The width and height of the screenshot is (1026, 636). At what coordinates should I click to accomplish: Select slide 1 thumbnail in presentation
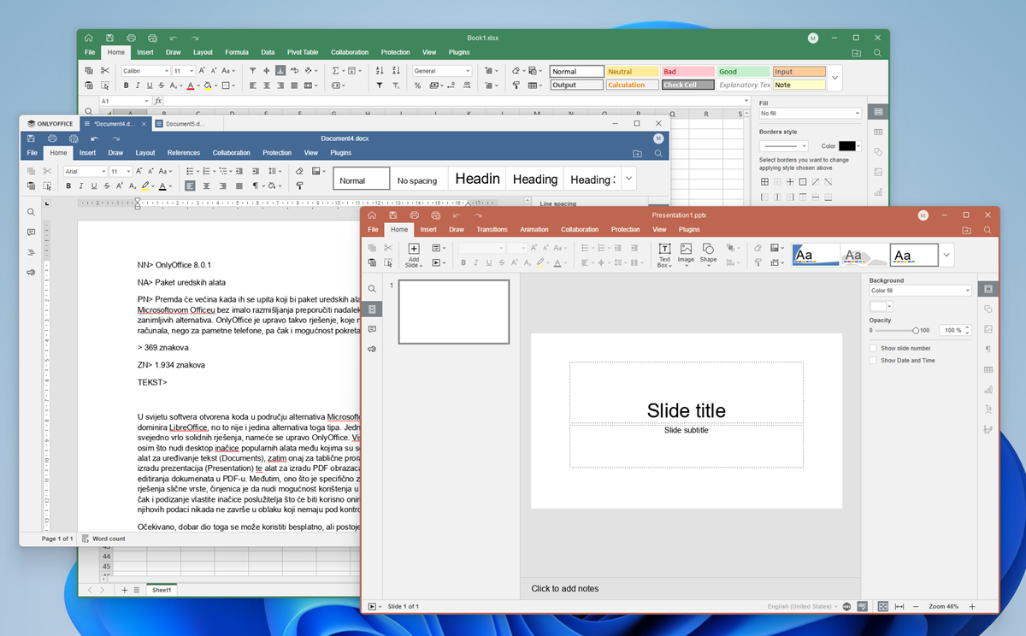pyautogui.click(x=454, y=312)
